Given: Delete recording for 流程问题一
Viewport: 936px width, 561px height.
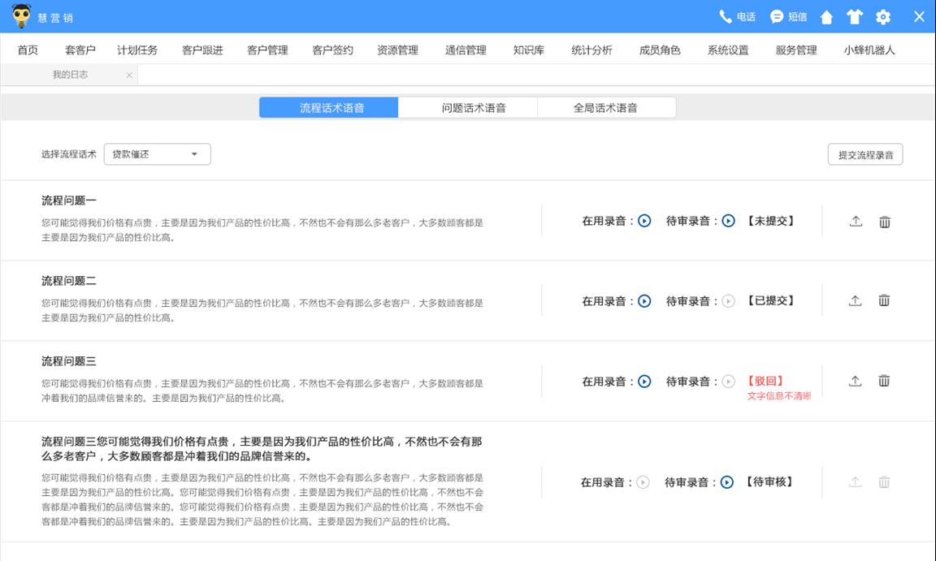Looking at the screenshot, I should pos(885,222).
